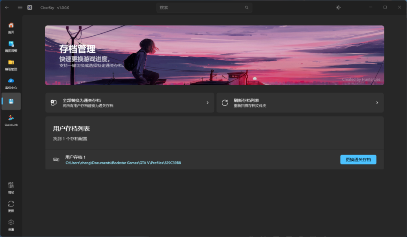Select the highlighted 存档管理 sidebar tab
This screenshot has height=237, width=407.
click(x=11, y=101)
